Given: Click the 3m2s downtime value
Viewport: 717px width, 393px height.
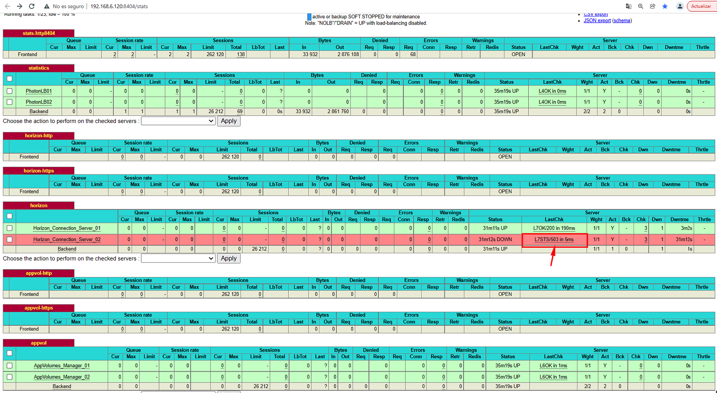Looking at the screenshot, I should [686, 228].
